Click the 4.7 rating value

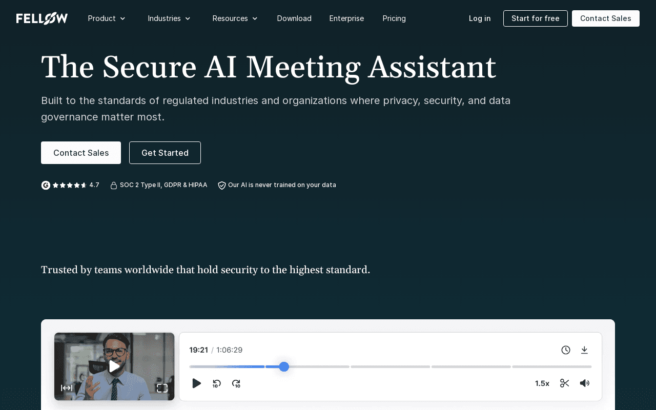(94, 185)
